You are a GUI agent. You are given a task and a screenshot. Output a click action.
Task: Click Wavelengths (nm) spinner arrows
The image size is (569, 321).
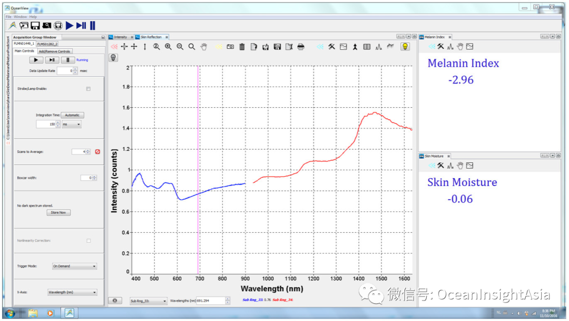click(228, 301)
